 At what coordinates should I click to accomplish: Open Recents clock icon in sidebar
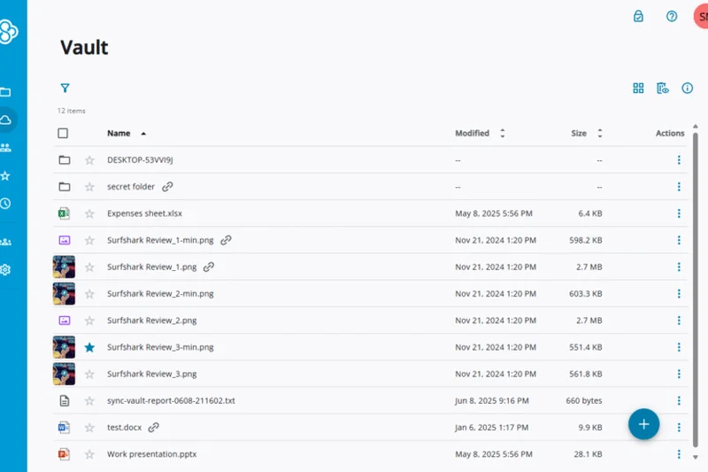click(x=5, y=204)
